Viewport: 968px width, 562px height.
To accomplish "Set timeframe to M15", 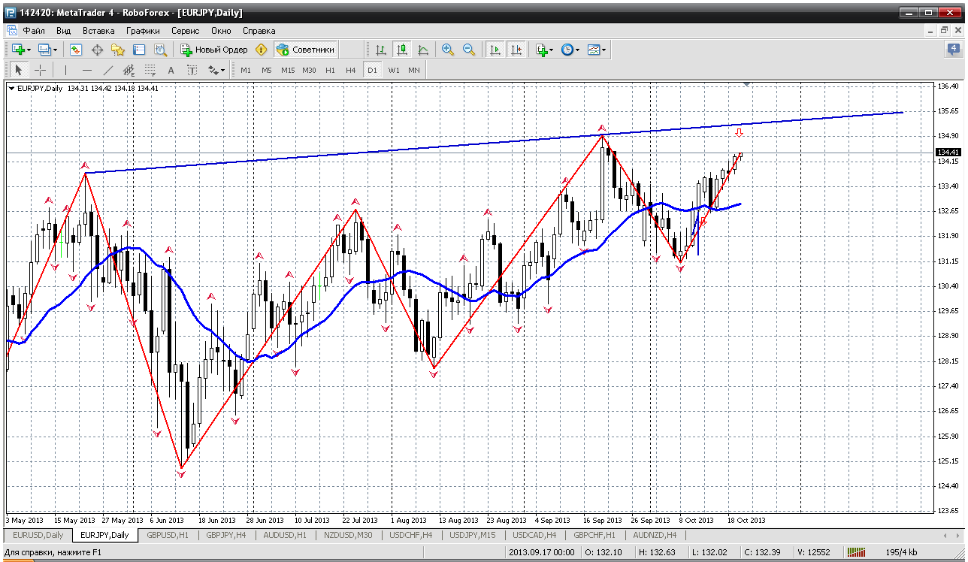I will [288, 70].
